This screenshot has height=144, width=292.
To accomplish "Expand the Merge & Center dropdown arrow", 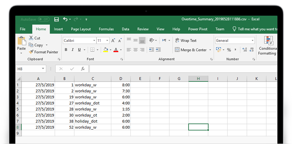I will click(x=210, y=50).
